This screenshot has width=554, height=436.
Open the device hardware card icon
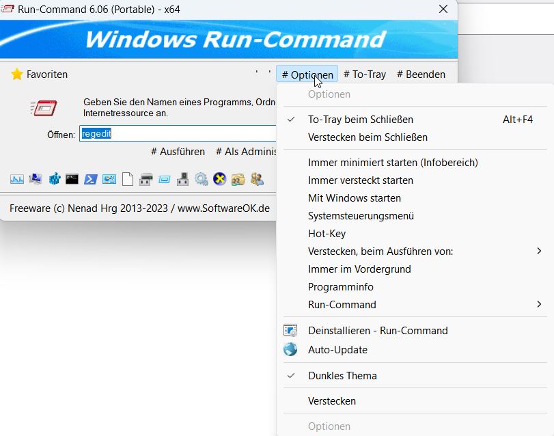point(182,180)
